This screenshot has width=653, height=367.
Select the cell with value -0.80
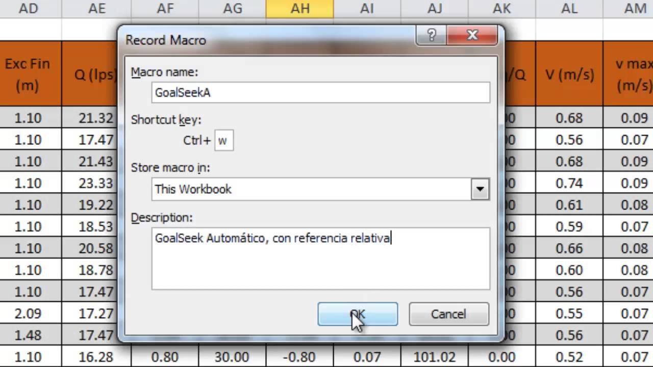(x=300, y=357)
